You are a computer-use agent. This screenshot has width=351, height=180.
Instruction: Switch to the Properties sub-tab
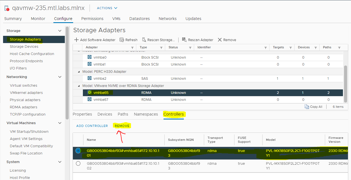pos(82,114)
